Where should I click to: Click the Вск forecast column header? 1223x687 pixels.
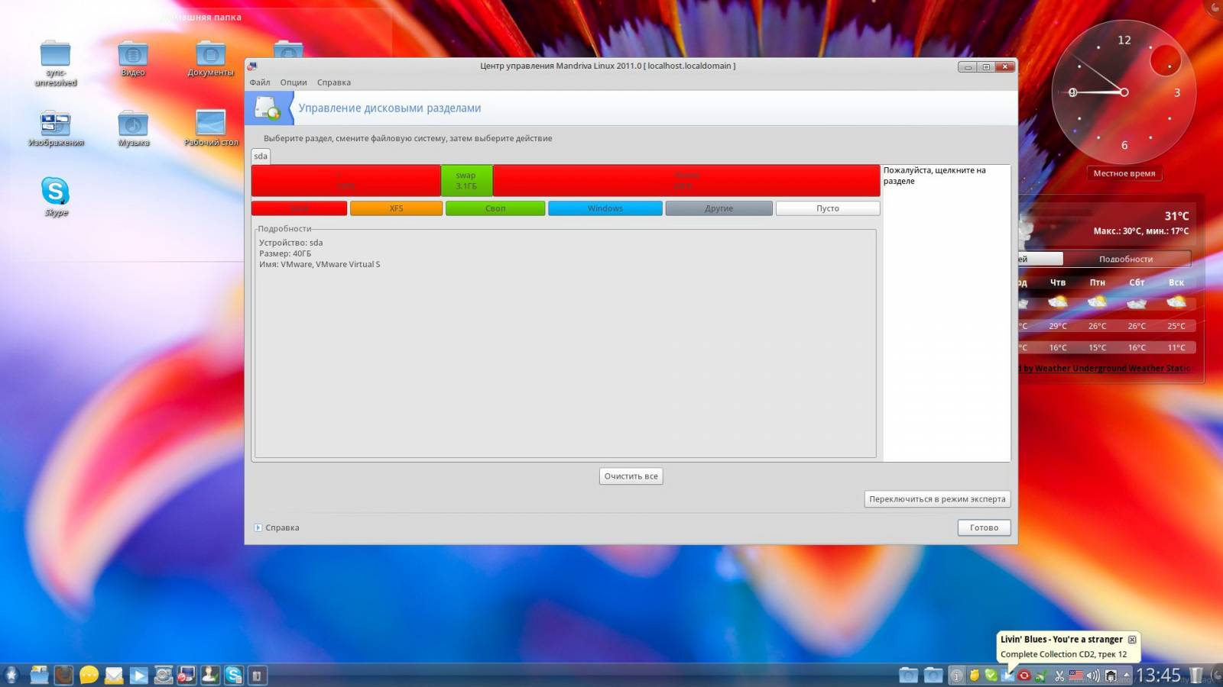pos(1176,282)
